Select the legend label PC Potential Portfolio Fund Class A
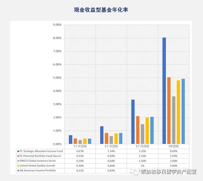Viewport: 203px width, 181px height. 40,156
